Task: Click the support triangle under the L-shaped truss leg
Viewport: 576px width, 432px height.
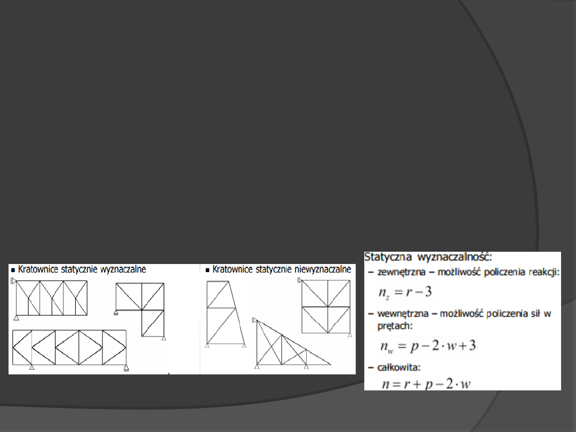Action: (163, 339)
